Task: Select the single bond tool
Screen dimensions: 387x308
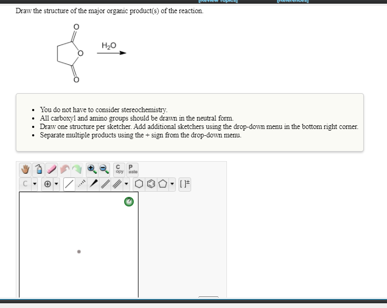Action: [69, 184]
